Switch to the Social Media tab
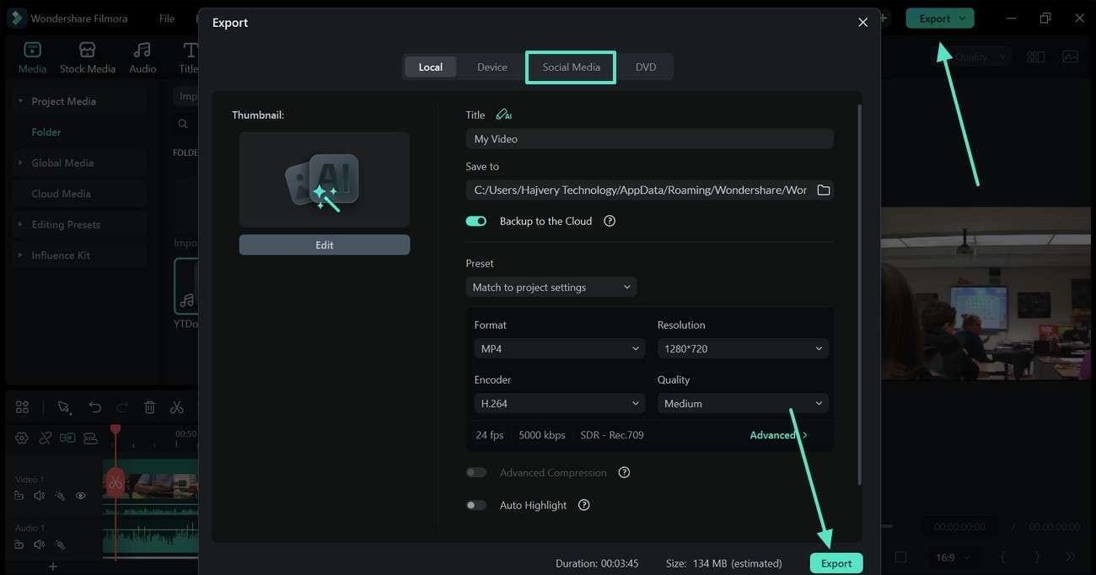 tap(571, 67)
